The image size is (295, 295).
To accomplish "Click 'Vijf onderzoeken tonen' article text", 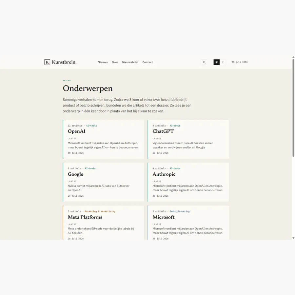I will (x=183, y=145).
